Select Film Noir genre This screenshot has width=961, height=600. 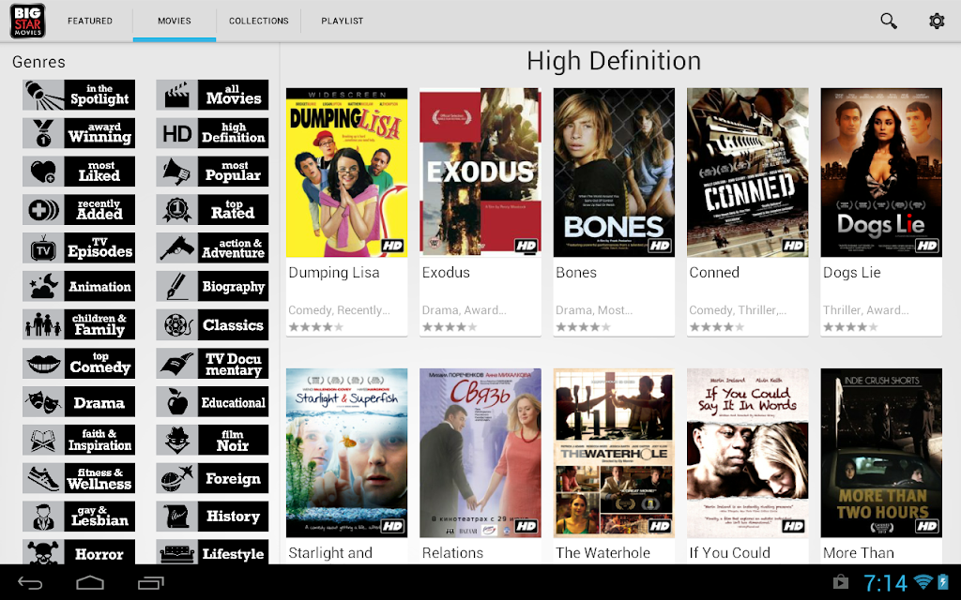tap(212, 440)
